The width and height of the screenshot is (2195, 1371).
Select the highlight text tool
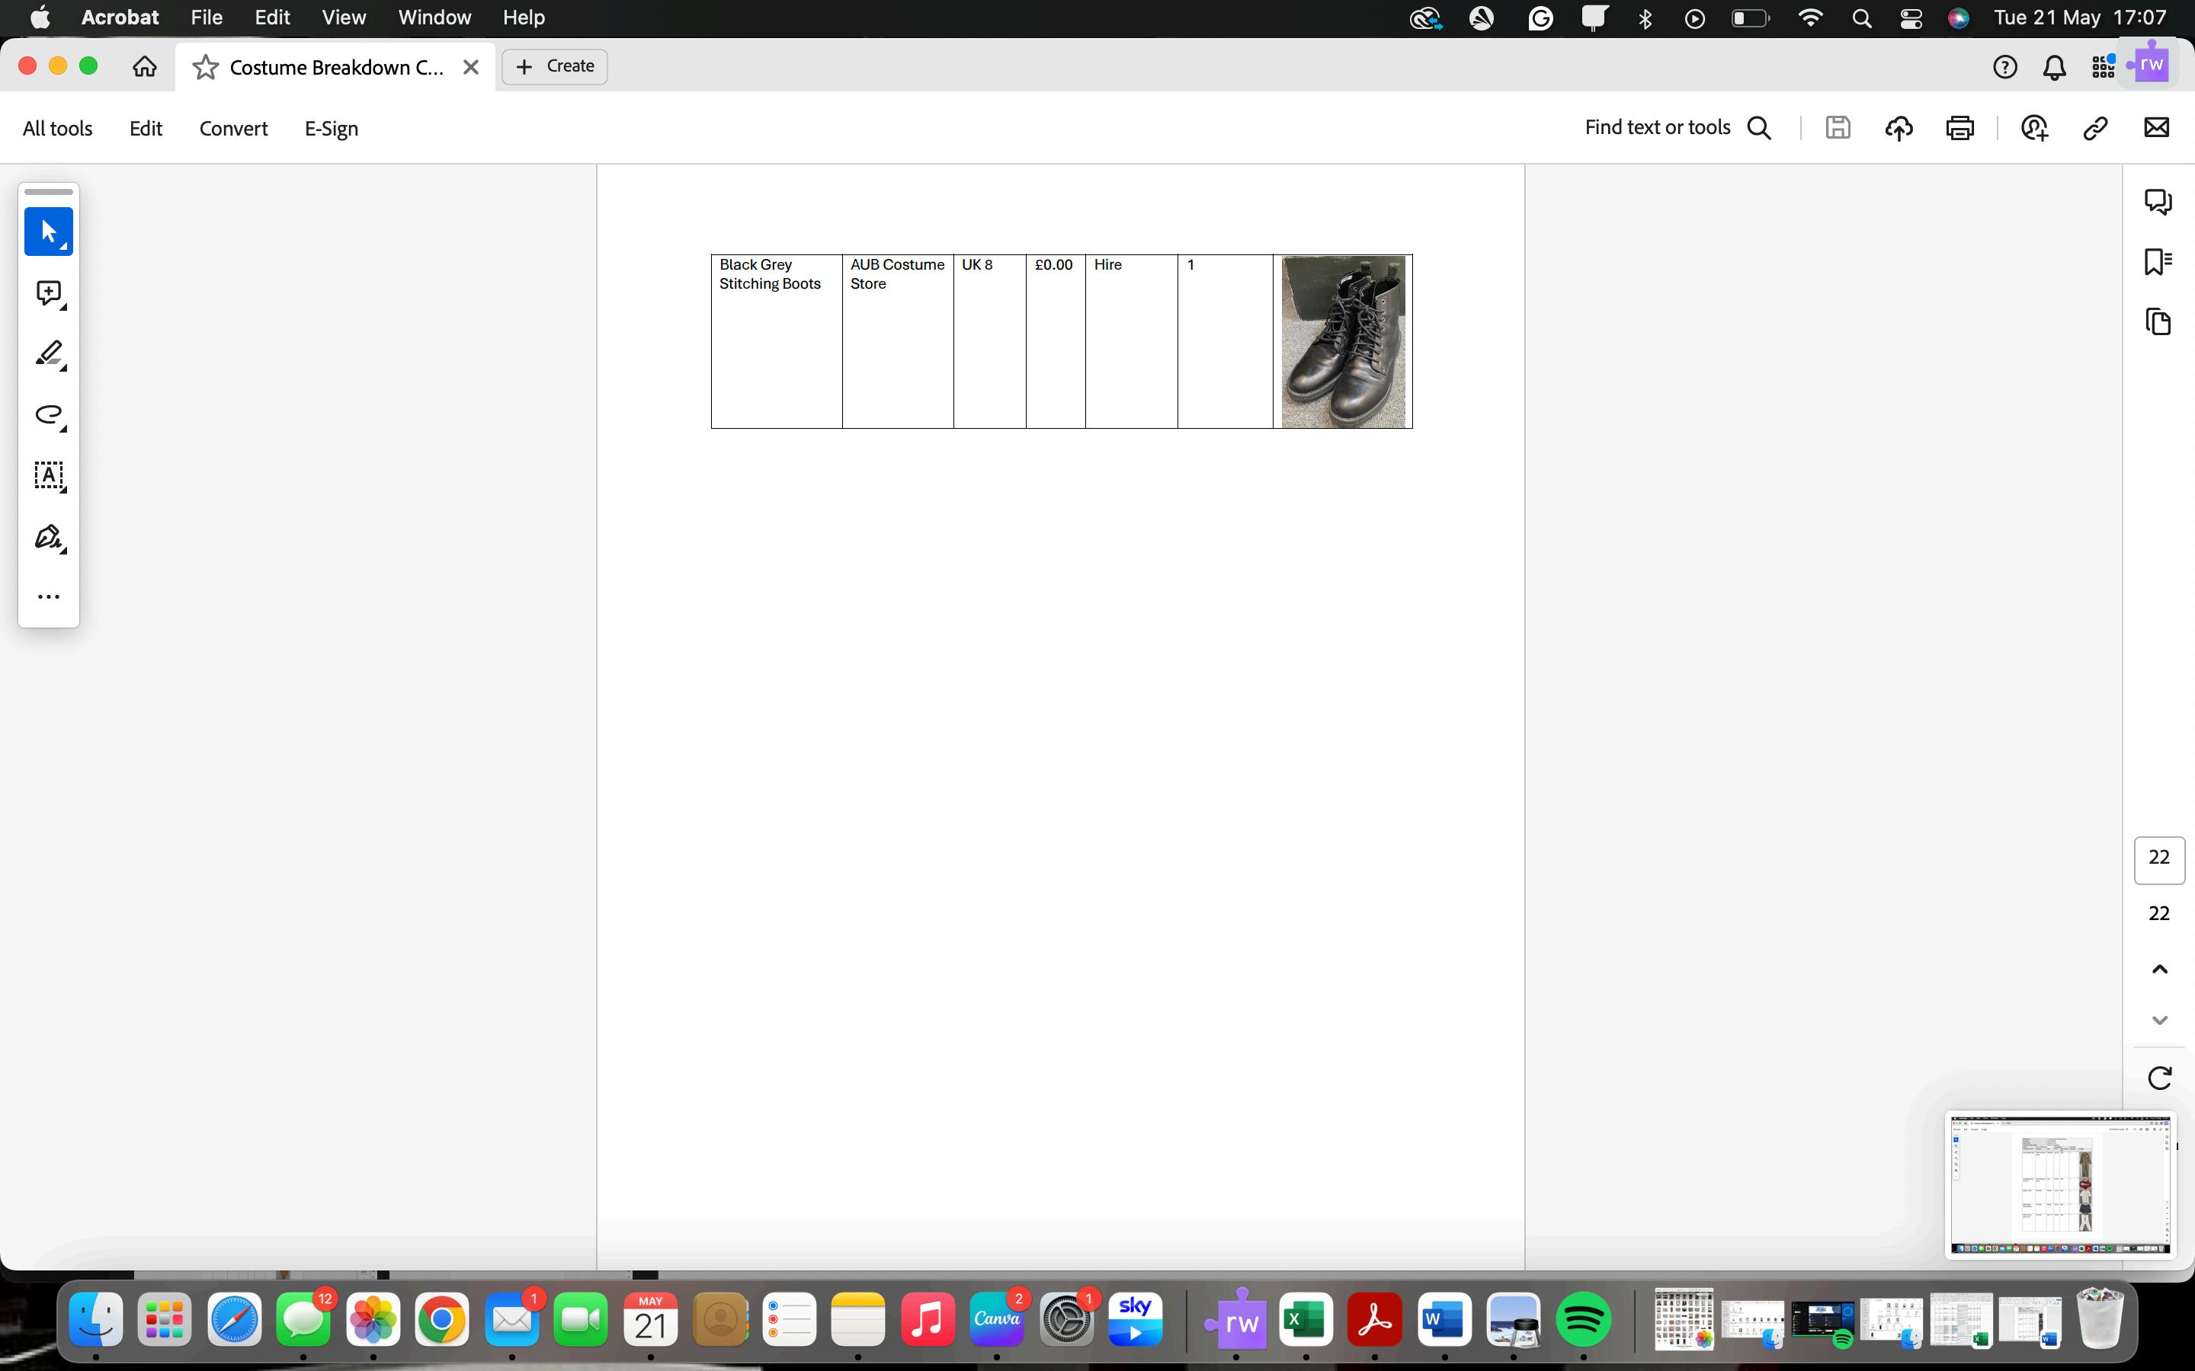pos(48,353)
